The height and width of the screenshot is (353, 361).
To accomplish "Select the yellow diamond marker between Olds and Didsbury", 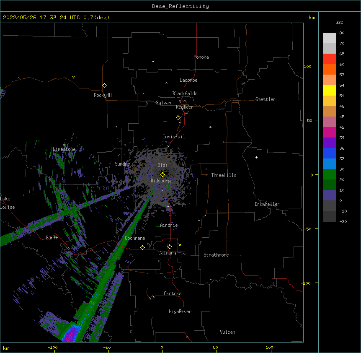I will point(162,175).
